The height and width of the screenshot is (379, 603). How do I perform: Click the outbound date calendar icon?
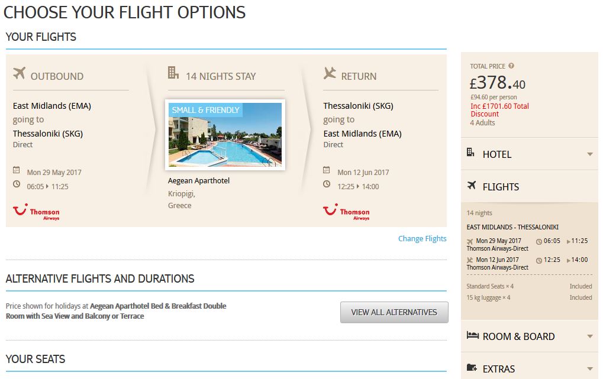click(16, 170)
